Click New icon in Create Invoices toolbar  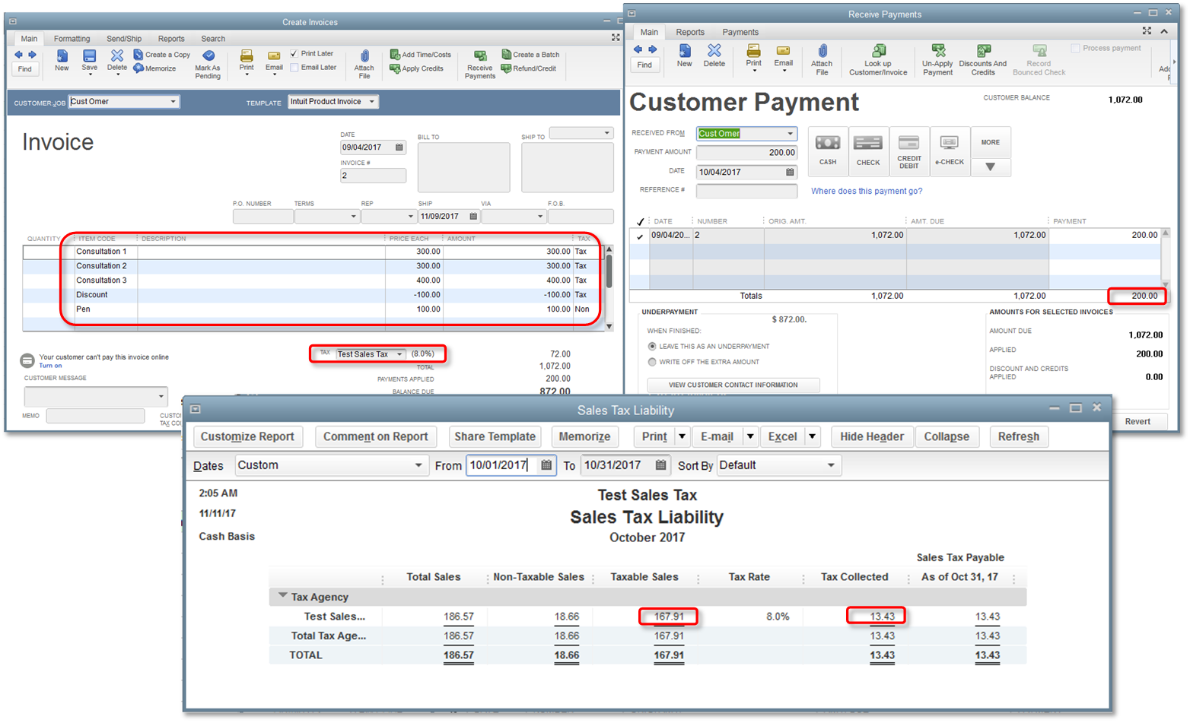[x=62, y=61]
